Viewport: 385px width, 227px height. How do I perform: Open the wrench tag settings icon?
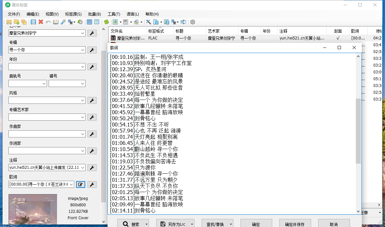(63, 22)
